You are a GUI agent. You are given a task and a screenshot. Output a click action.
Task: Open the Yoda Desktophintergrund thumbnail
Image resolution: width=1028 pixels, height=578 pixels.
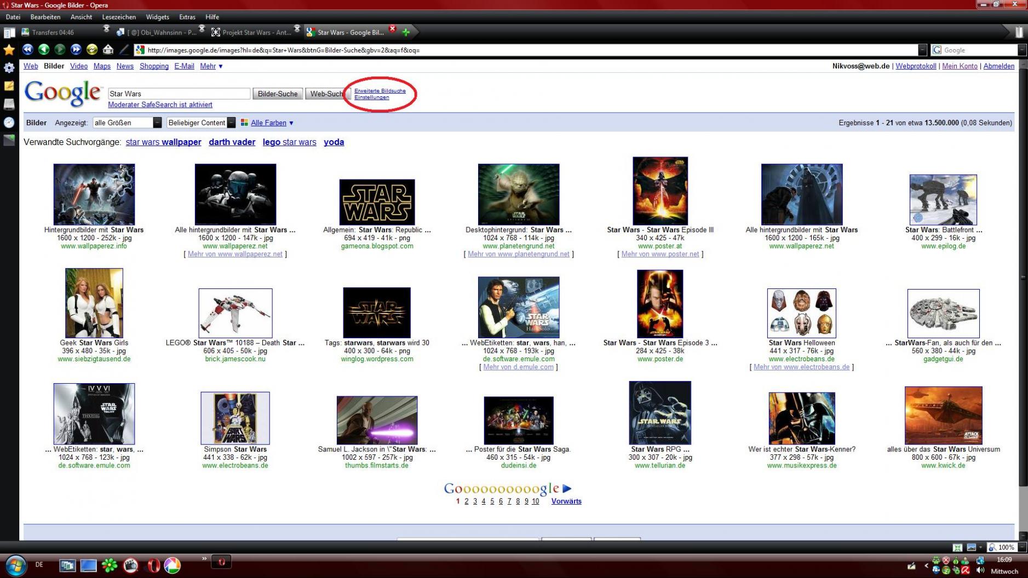[518, 194]
